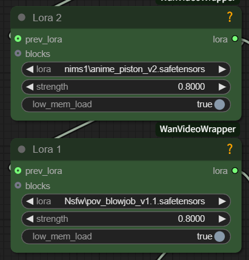Toggle low_mem_load on Lora 1 node
This screenshot has width=249, height=260.
pyautogui.click(x=126, y=236)
